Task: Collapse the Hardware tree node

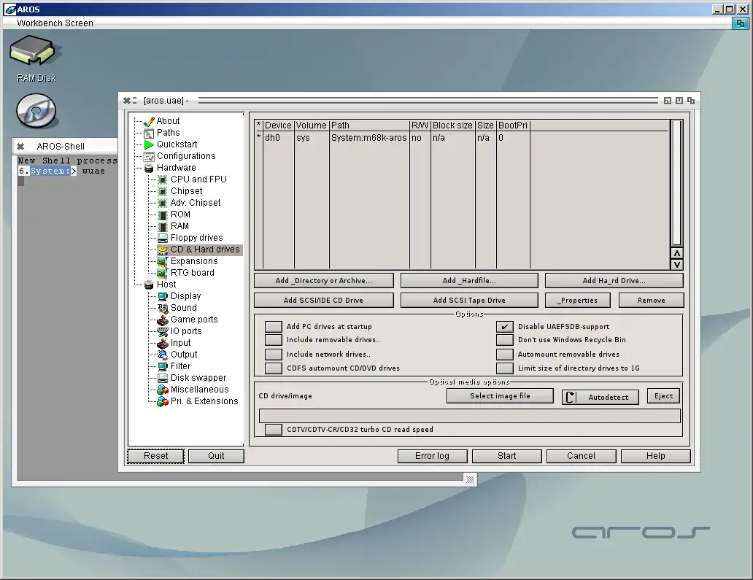Action: click(149, 168)
